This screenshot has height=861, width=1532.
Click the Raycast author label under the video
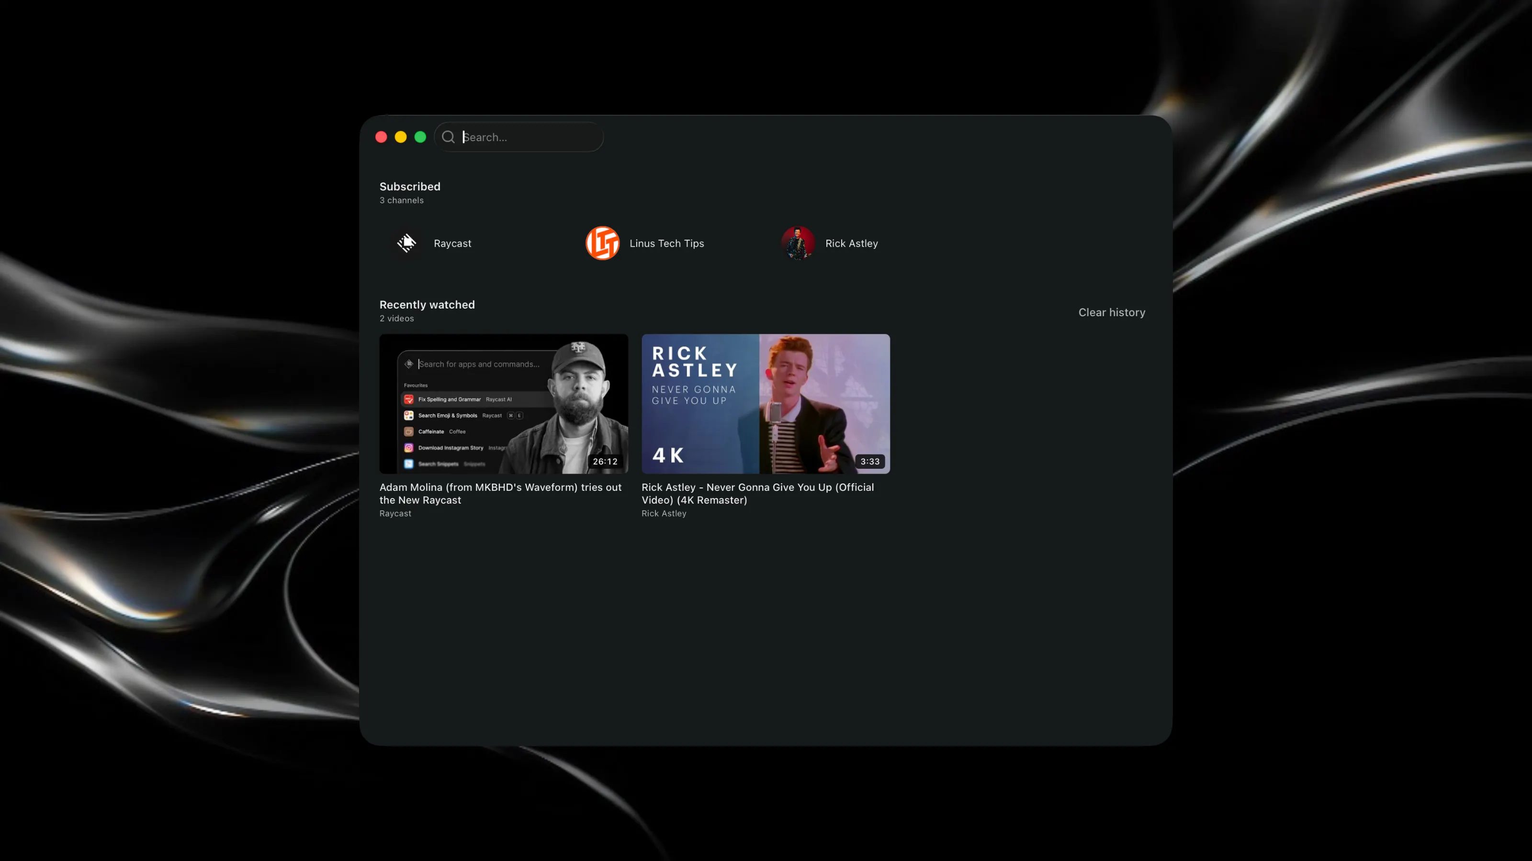[395, 513]
